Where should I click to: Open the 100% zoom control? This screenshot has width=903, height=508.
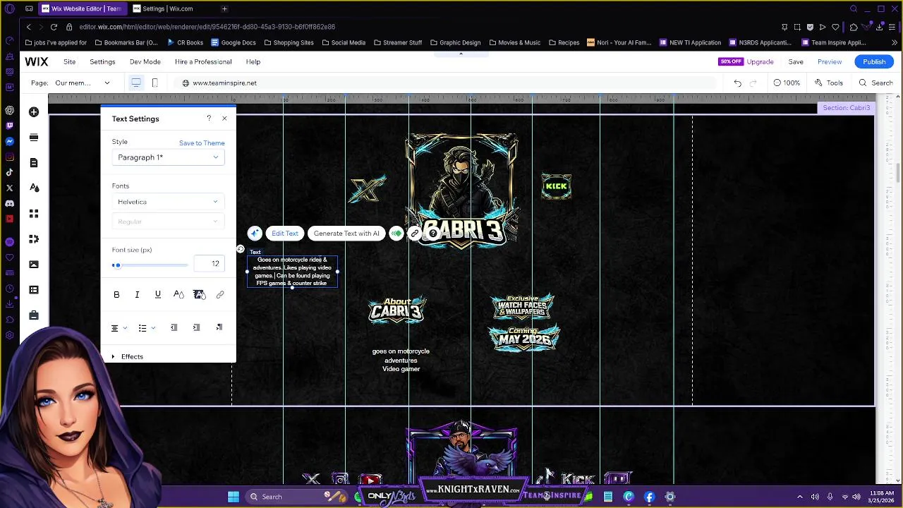[787, 83]
